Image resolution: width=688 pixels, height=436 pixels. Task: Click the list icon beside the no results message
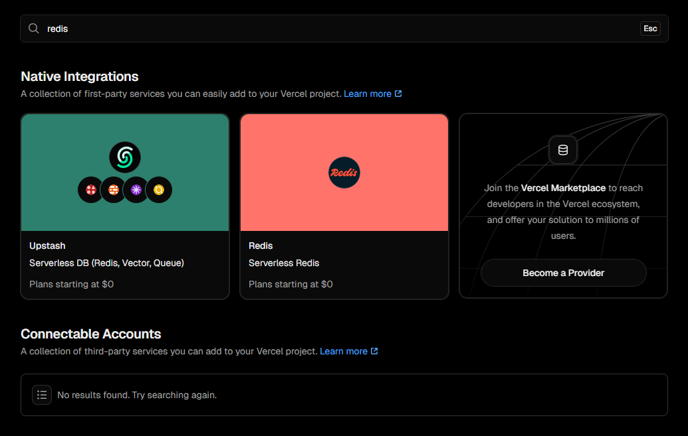(42, 394)
